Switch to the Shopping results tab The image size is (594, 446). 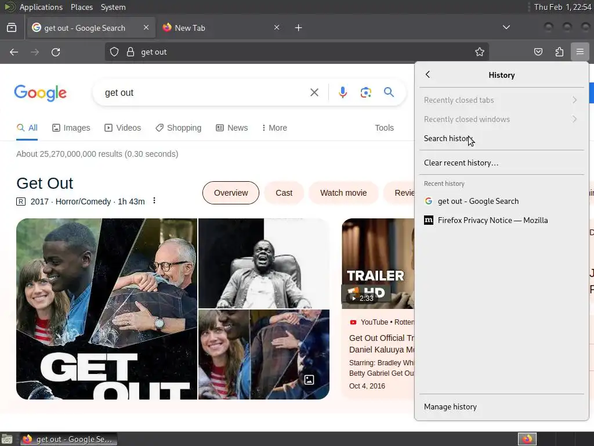(179, 128)
